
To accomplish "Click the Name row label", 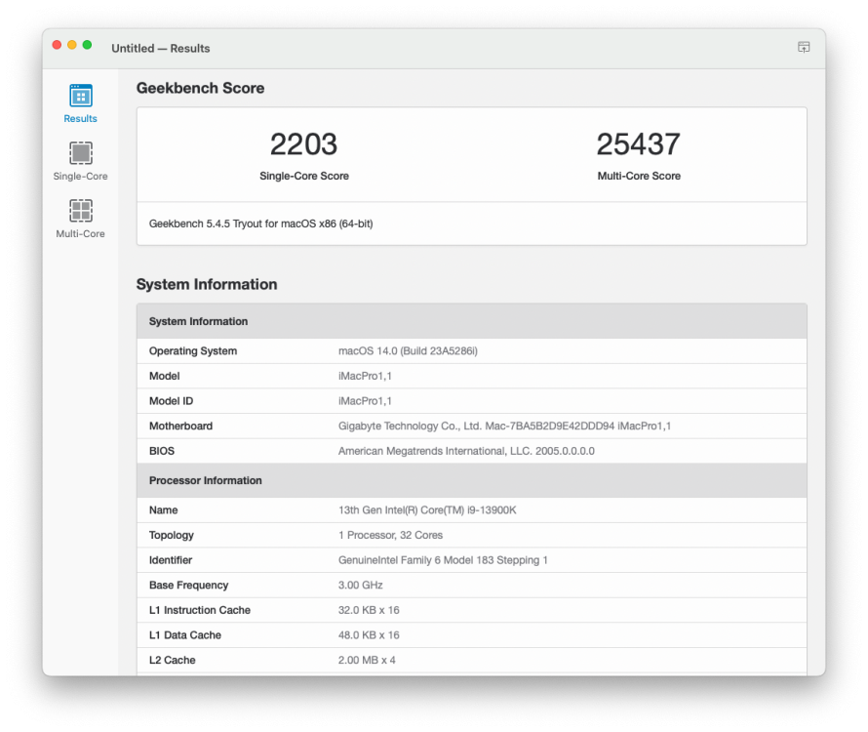I will point(163,509).
